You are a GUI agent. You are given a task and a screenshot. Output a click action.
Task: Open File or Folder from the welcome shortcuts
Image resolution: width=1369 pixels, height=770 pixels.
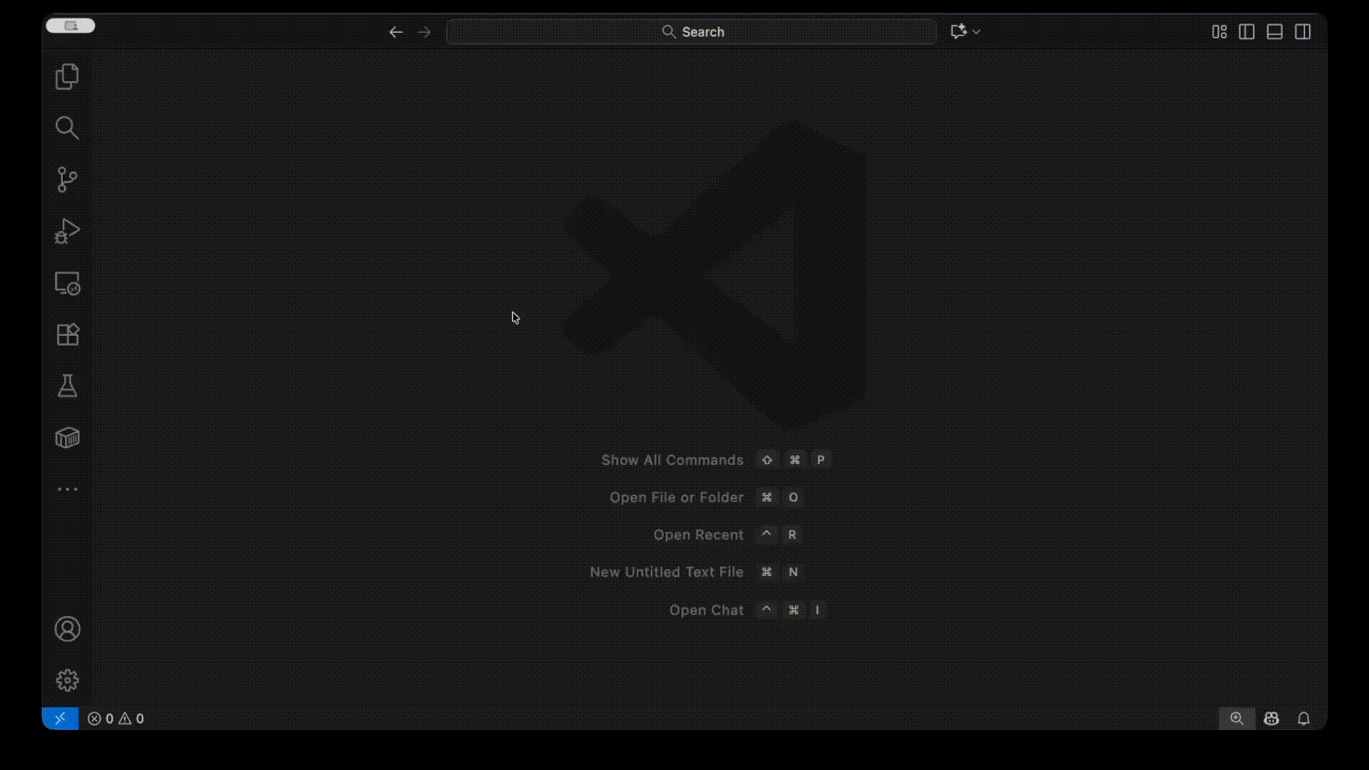[676, 498]
